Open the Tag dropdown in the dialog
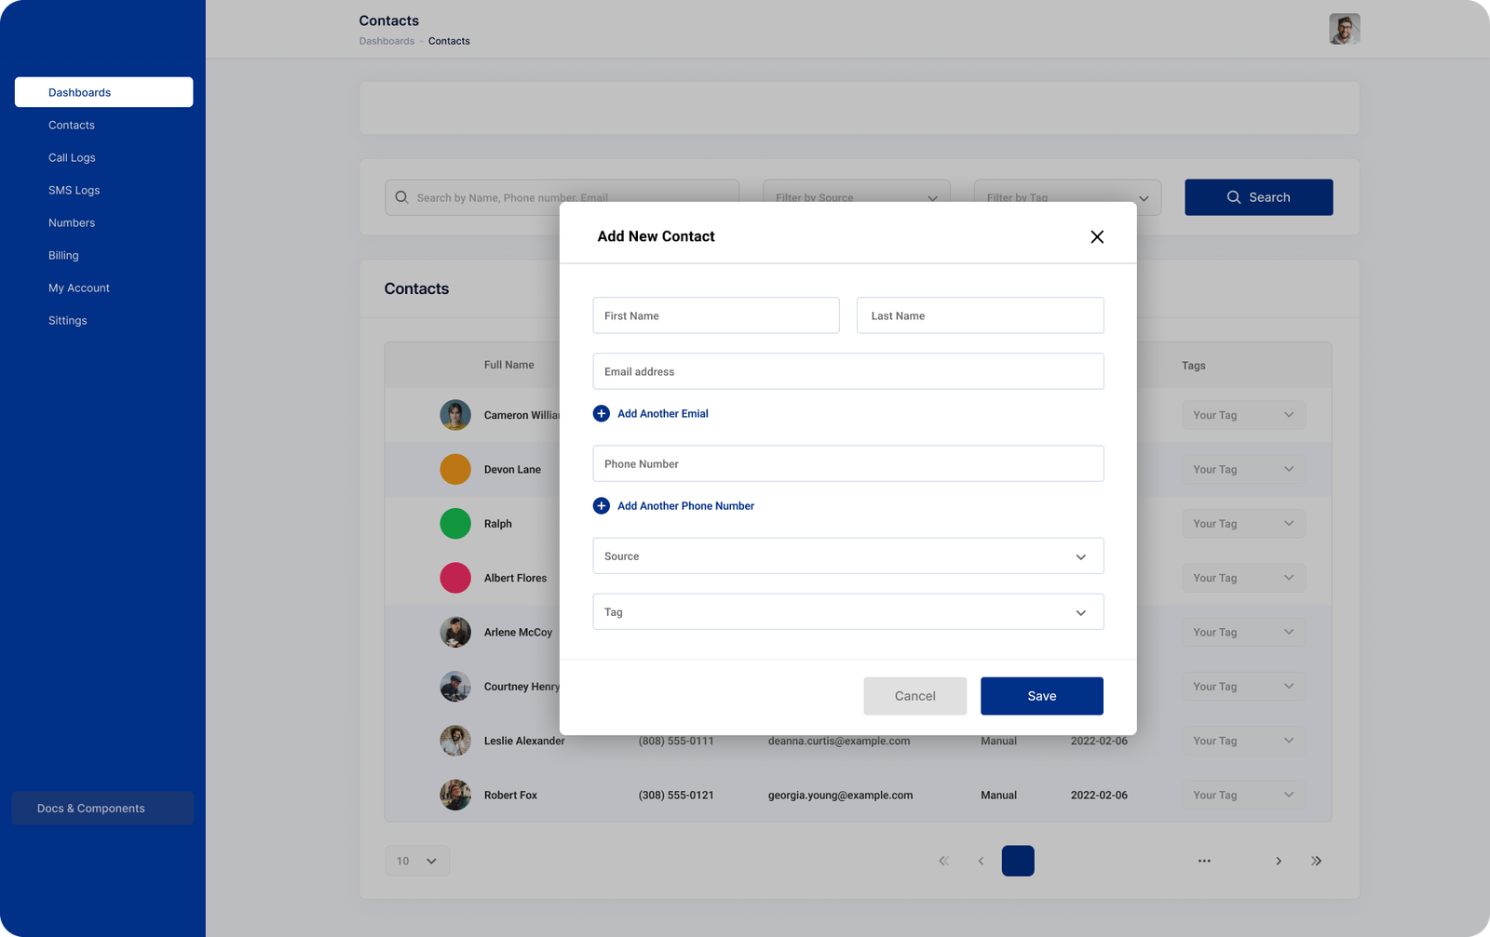Image resolution: width=1490 pixels, height=937 pixels. click(x=848, y=611)
